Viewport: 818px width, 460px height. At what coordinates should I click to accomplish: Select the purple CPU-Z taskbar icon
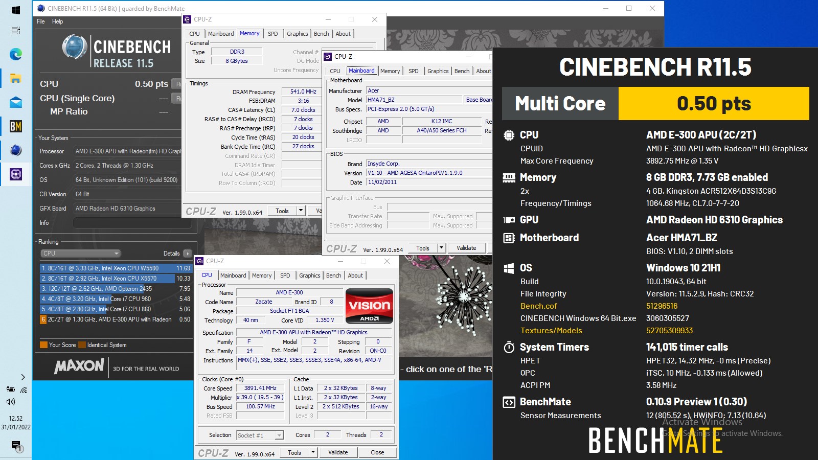click(x=15, y=174)
